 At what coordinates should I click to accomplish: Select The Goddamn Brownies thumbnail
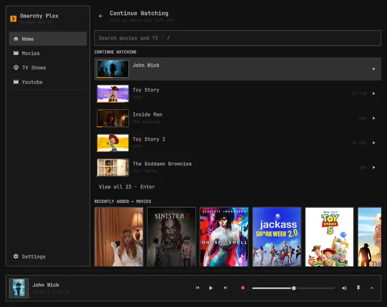tap(113, 167)
